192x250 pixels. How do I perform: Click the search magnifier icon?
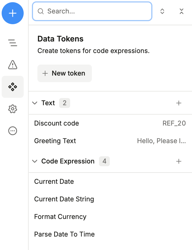click(x=41, y=11)
